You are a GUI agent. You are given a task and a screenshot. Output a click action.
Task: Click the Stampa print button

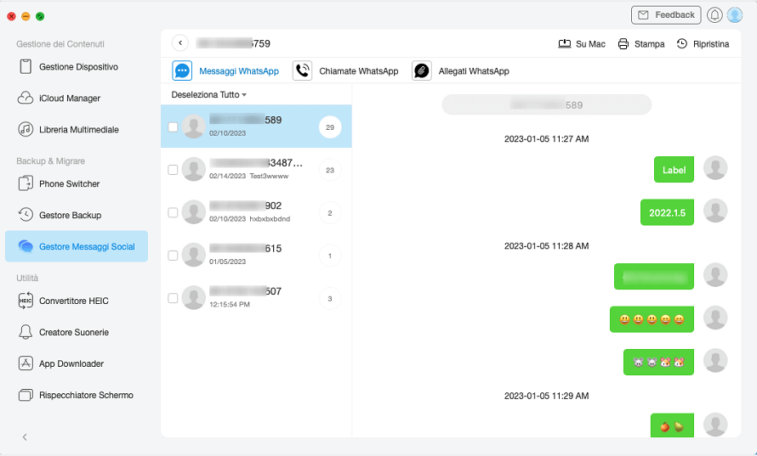[640, 43]
